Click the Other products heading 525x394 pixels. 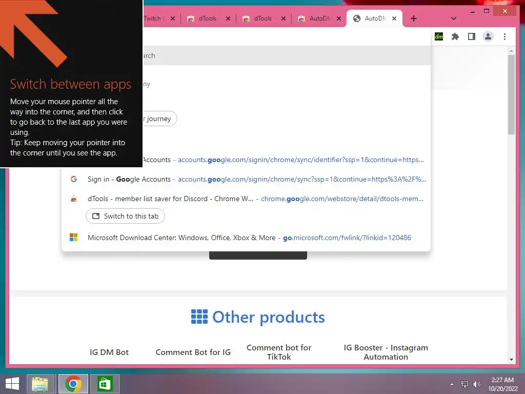click(x=269, y=317)
